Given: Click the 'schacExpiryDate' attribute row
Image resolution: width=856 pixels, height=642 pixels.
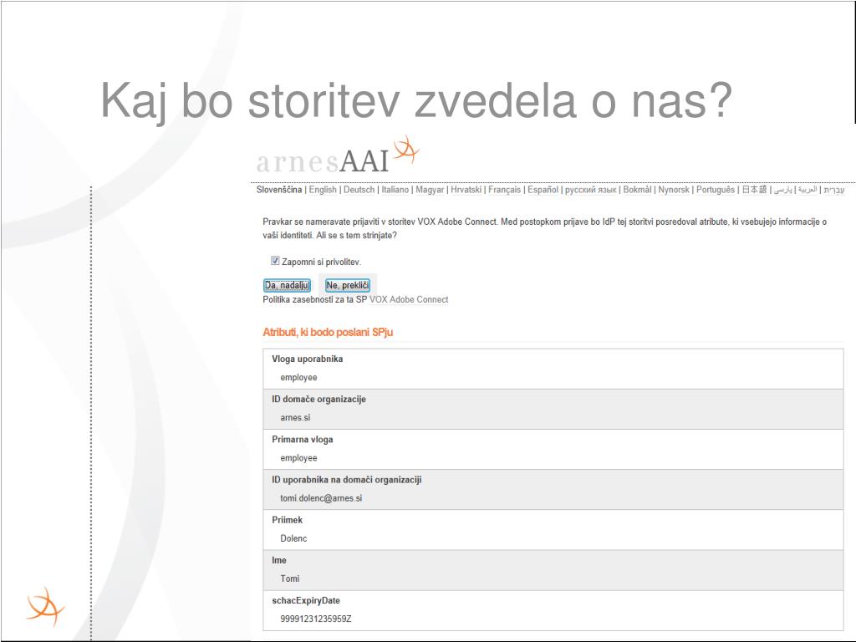Looking at the screenshot, I should pyautogui.click(x=553, y=610).
